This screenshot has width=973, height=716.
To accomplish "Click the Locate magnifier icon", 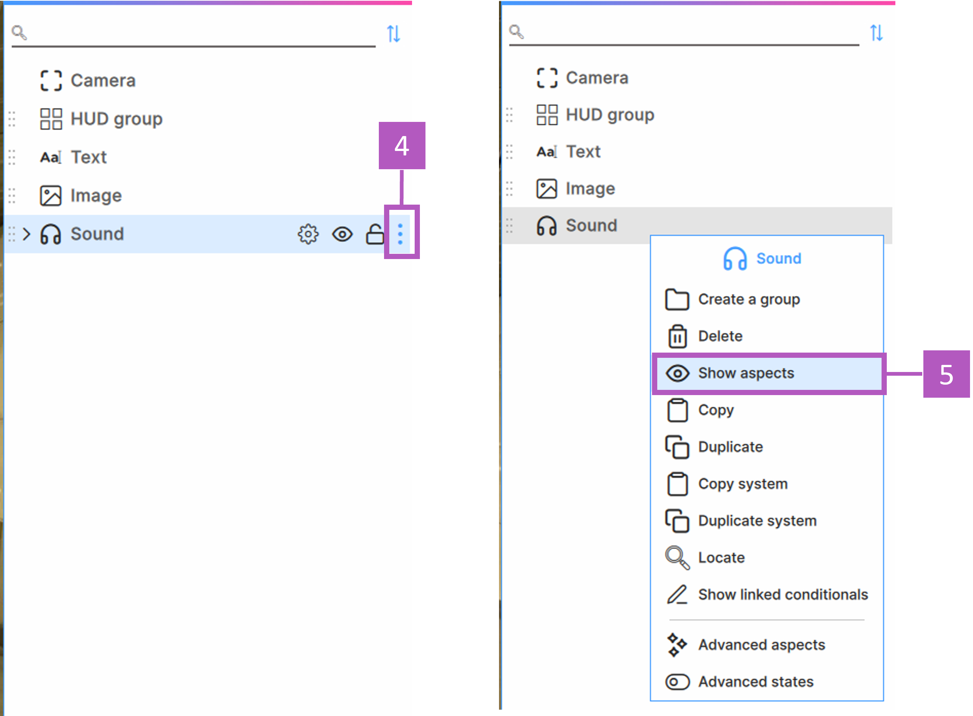I will coord(677,557).
